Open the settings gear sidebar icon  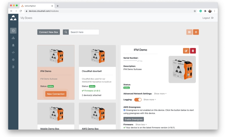tap(13, 60)
